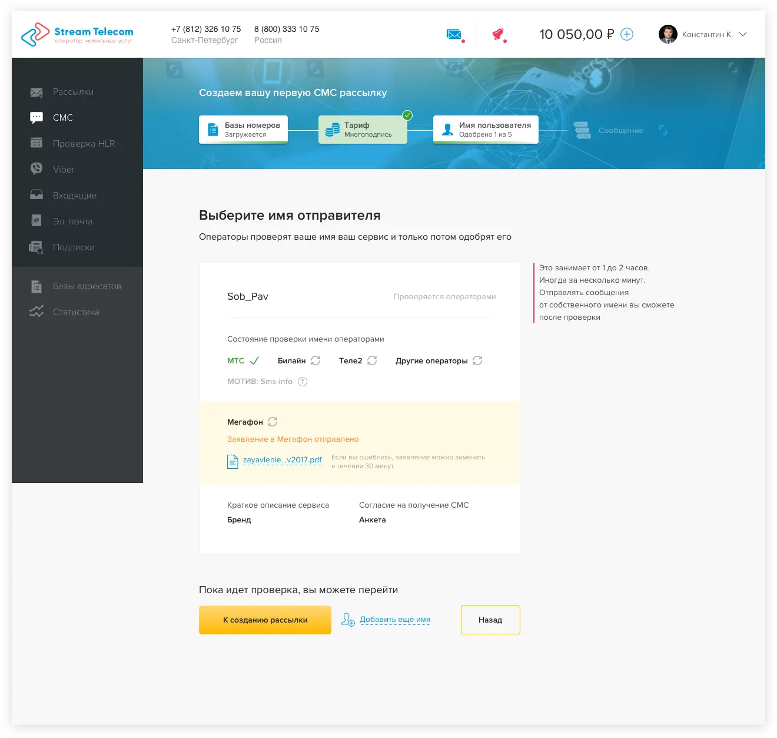Click the Входящие inbox tray icon
Screen dimensions: 777x738
tap(36, 194)
